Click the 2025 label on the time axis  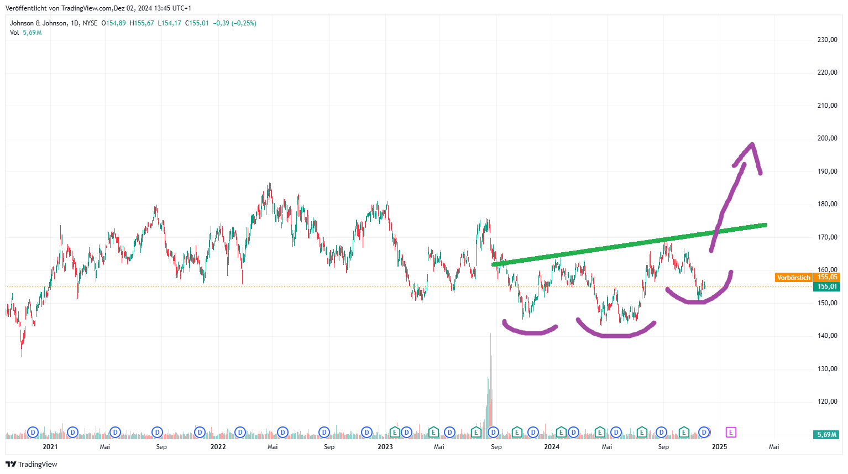click(719, 447)
